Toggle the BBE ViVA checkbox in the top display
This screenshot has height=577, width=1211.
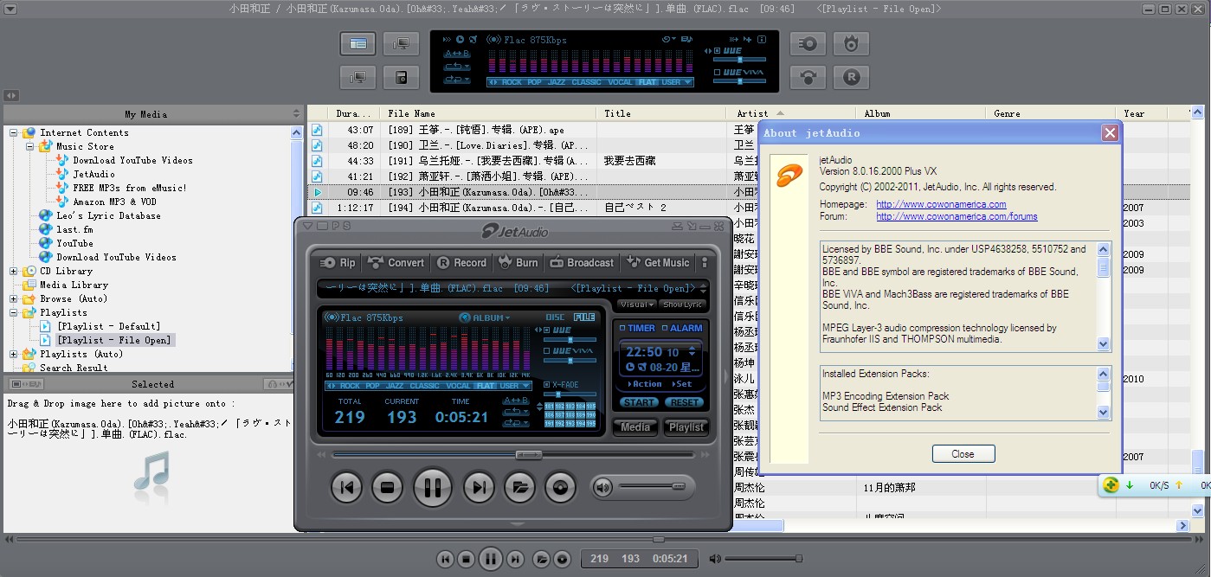click(717, 72)
